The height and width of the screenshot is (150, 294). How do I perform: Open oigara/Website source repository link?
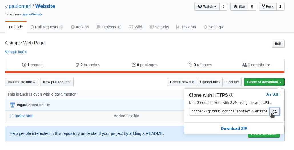click(32, 15)
